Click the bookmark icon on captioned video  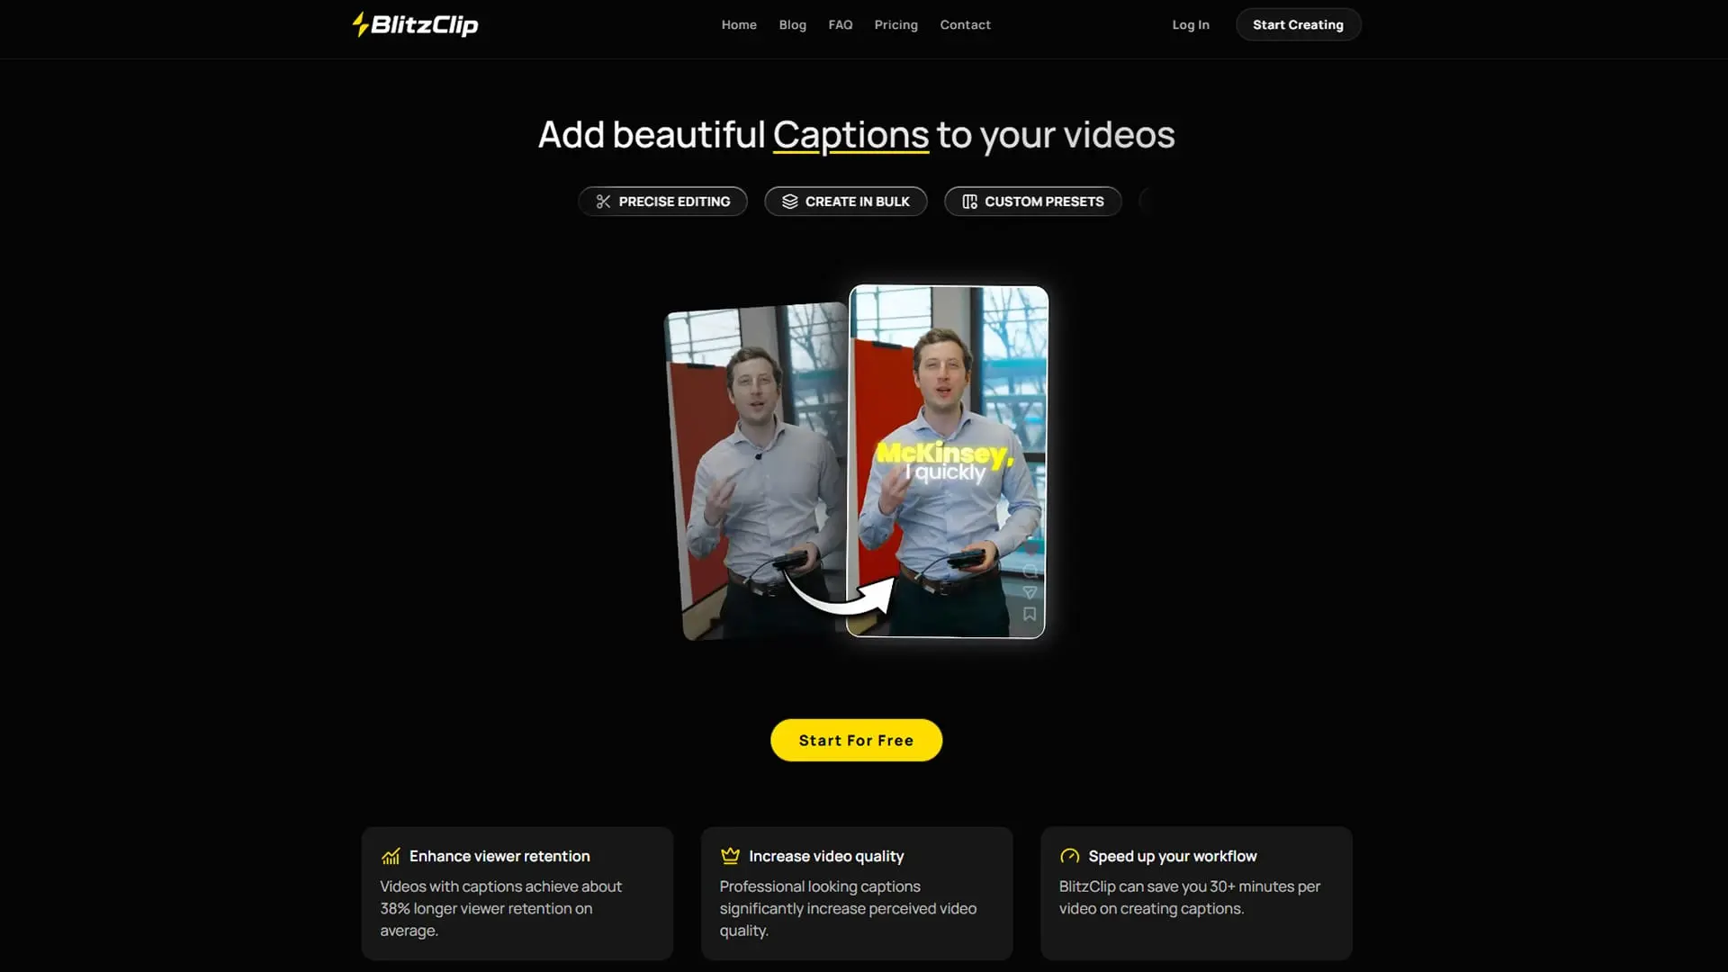pyautogui.click(x=1030, y=614)
